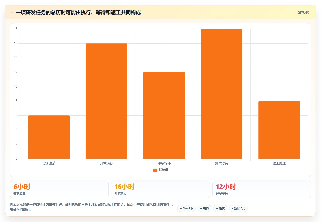Click the 返工处理 bar in the chart

coord(279,130)
